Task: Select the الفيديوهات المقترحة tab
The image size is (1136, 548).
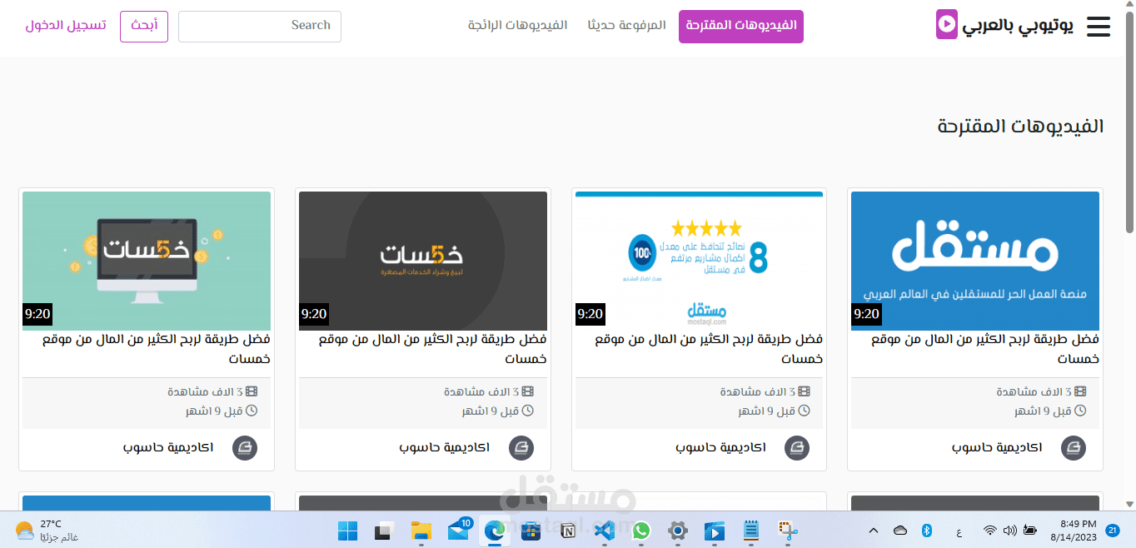Action: pyautogui.click(x=741, y=26)
